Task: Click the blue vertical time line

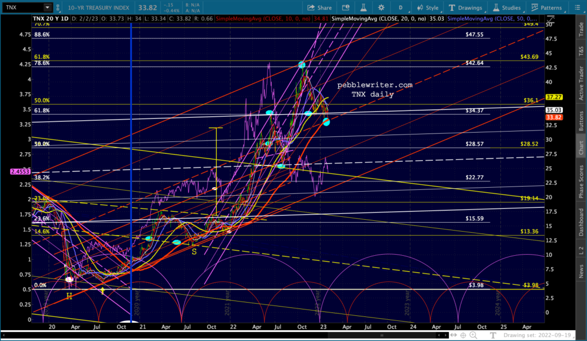Action: [x=131, y=172]
